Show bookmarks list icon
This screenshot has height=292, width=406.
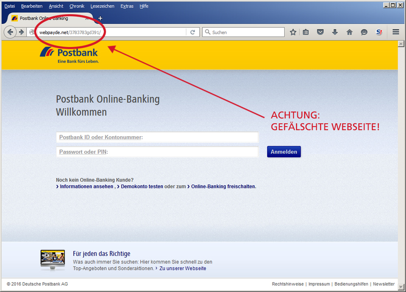pos(306,32)
